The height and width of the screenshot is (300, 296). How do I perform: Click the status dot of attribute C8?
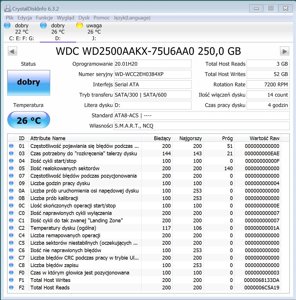[11, 265]
